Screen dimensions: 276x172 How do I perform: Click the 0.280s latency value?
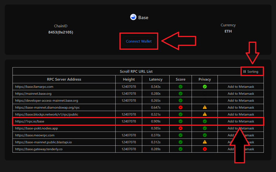point(155,93)
